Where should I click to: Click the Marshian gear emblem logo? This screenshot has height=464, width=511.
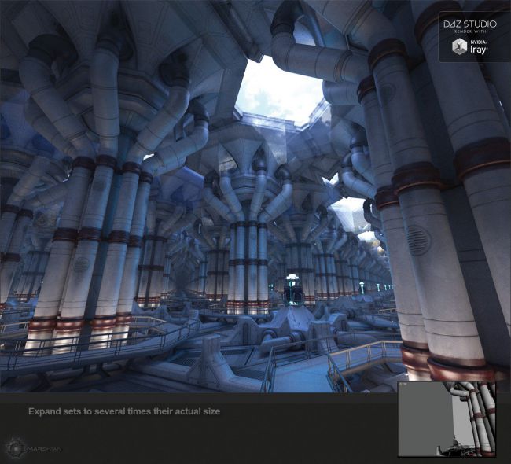pos(16,447)
